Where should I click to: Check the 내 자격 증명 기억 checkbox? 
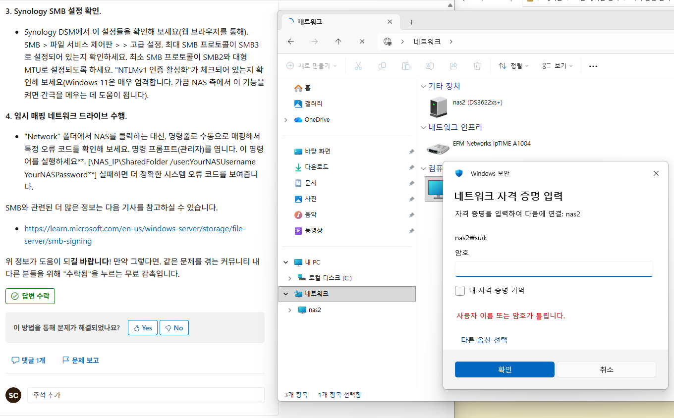pyautogui.click(x=460, y=290)
